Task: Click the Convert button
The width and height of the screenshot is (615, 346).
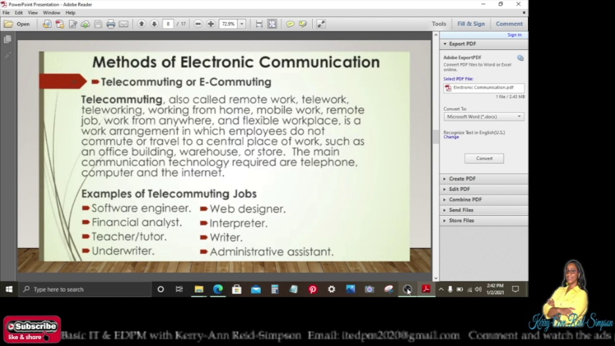Action: point(484,158)
